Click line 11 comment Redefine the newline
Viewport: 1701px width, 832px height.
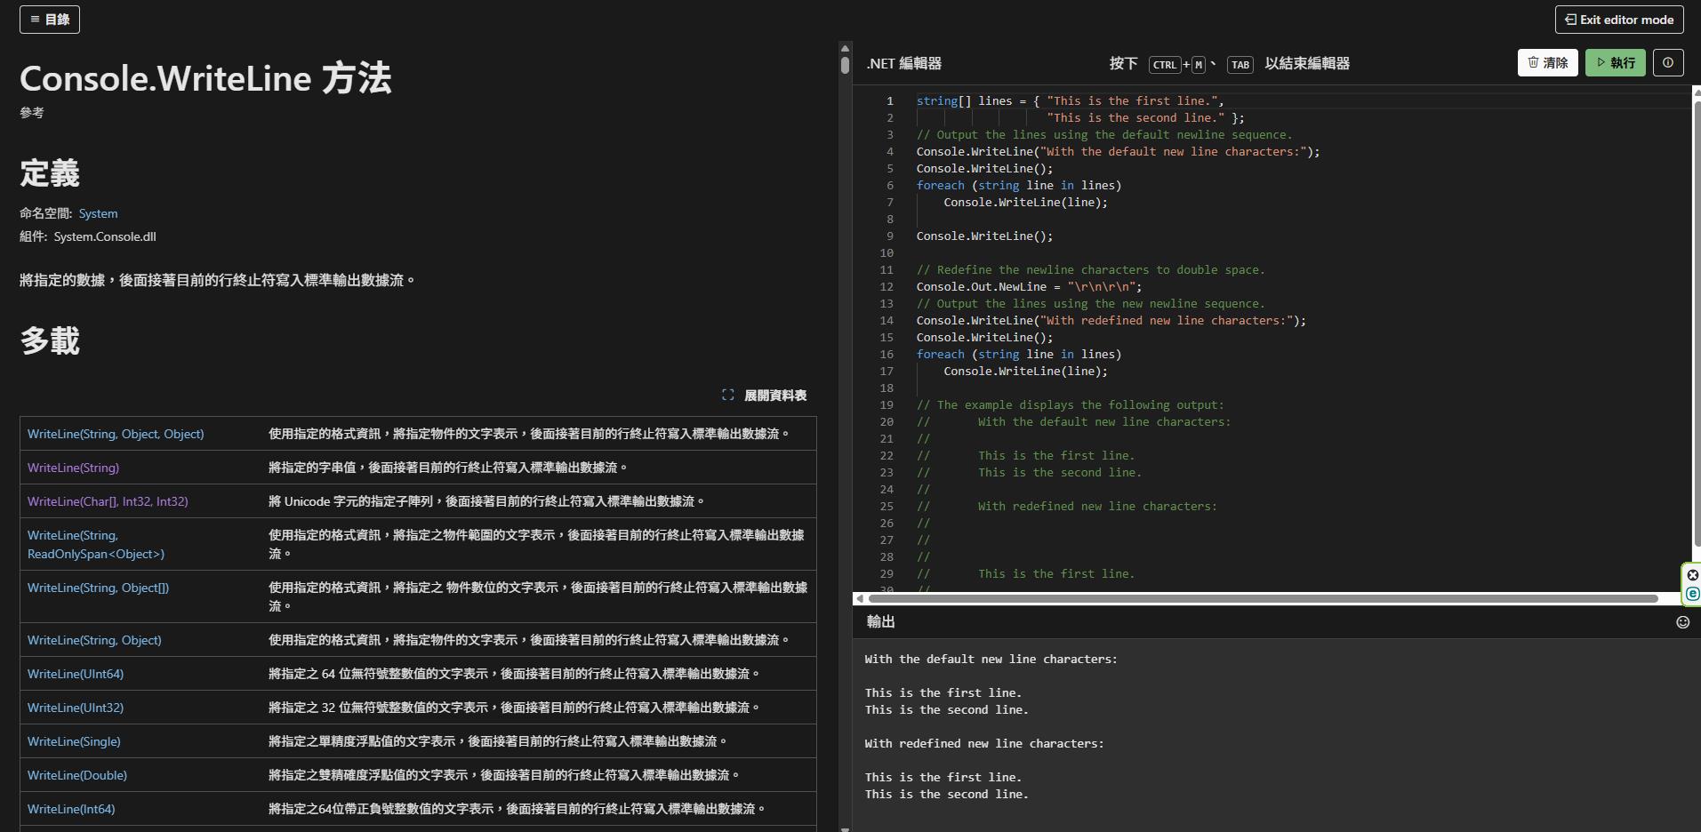pyautogui.click(x=1090, y=270)
